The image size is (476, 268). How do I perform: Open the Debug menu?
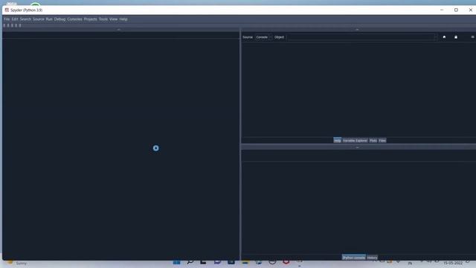click(x=59, y=19)
